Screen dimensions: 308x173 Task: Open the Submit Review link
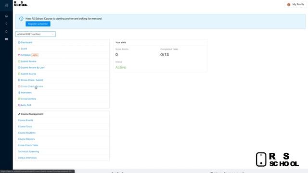click(29, 62)
